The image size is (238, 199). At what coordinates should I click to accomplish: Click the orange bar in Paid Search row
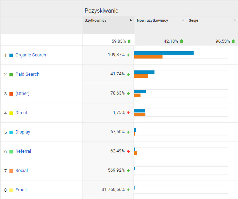pyautogui.click(x=141, y=76)
